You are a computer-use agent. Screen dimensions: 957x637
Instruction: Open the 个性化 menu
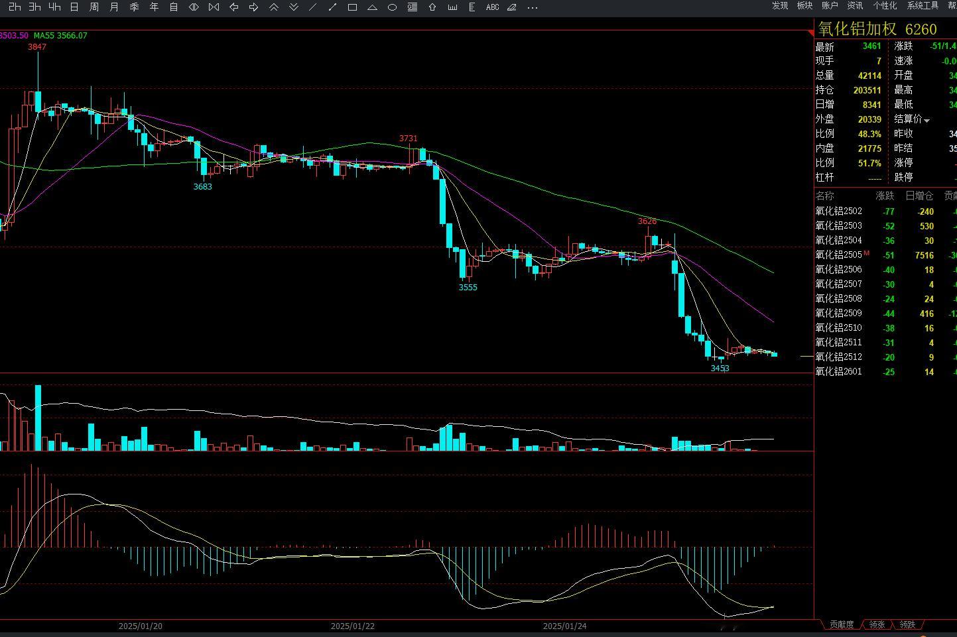[x=885, y=5]
